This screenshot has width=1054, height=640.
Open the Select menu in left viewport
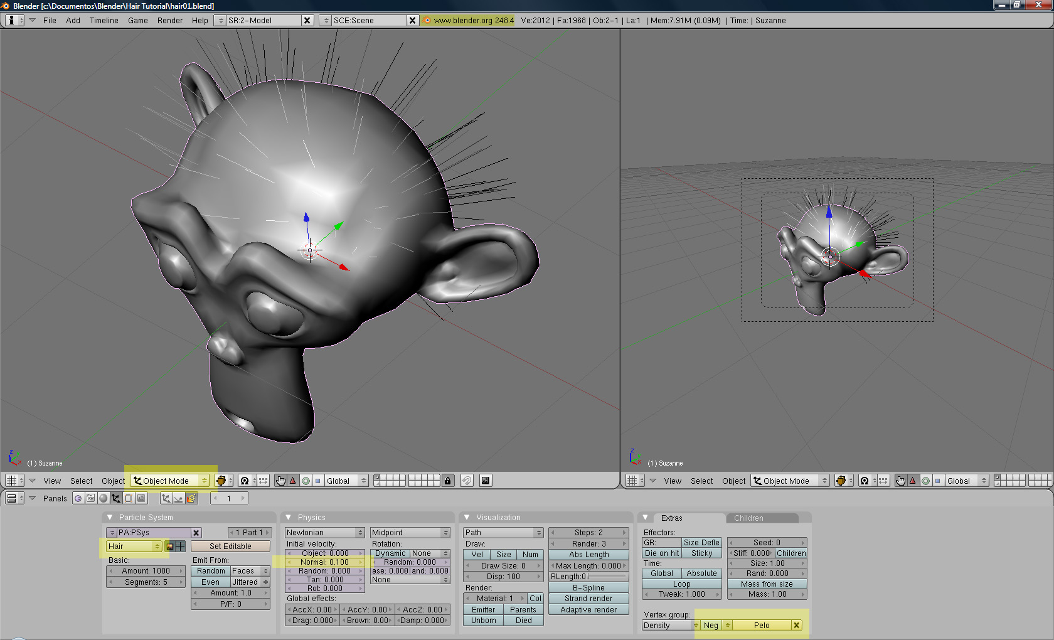point(81,481)
